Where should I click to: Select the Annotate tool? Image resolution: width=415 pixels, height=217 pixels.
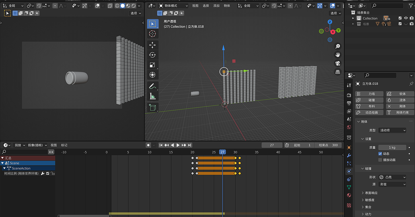tap(153, 86)
